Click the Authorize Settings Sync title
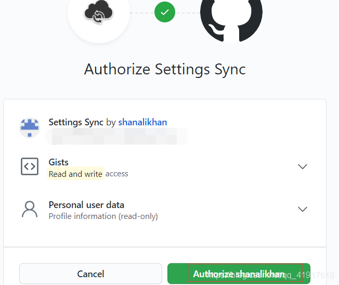The height and width of the screenshot is (285, 339). [165, 69]
